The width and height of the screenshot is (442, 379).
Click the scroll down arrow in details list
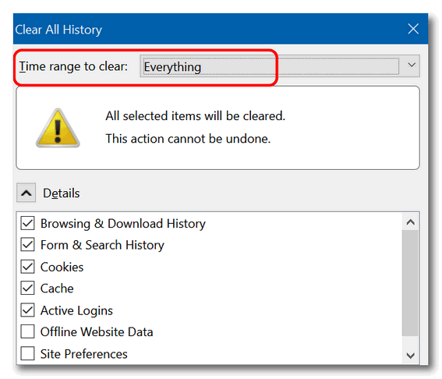pos(410,356)
